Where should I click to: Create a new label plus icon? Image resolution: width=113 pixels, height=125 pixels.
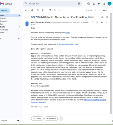click(19, 38)
